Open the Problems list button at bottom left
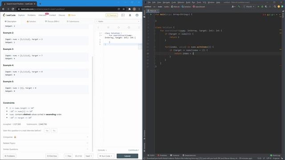Screen dimensions: 285x160 [x=10, y=156]
